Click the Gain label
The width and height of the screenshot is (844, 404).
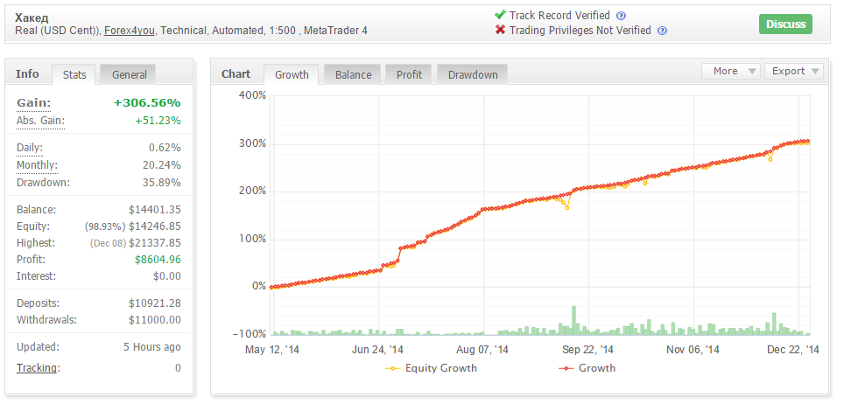click(x=33, y=103)
